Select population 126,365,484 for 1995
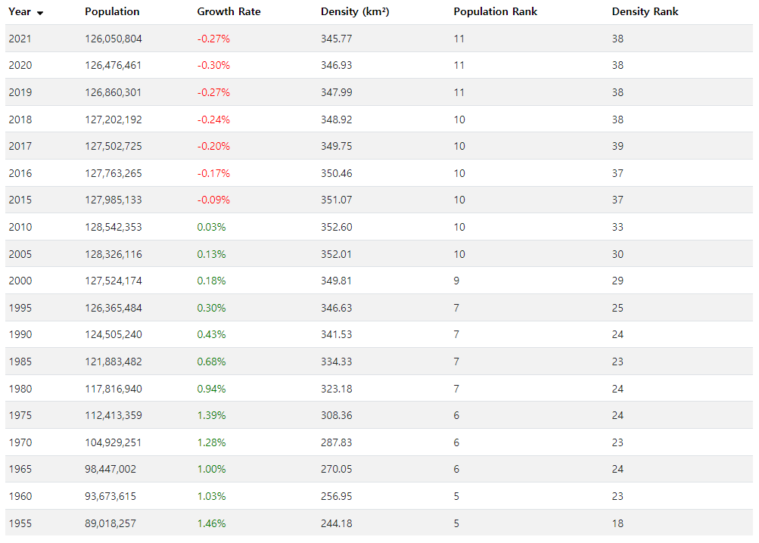This screenshot has width=759, height=543. [114, 308]
